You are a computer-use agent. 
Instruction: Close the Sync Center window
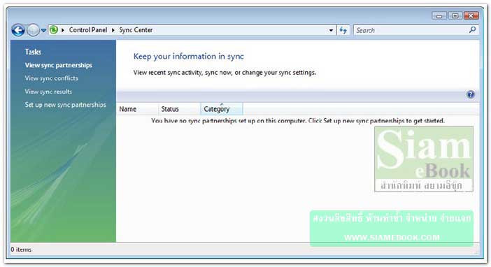point(471,15)
